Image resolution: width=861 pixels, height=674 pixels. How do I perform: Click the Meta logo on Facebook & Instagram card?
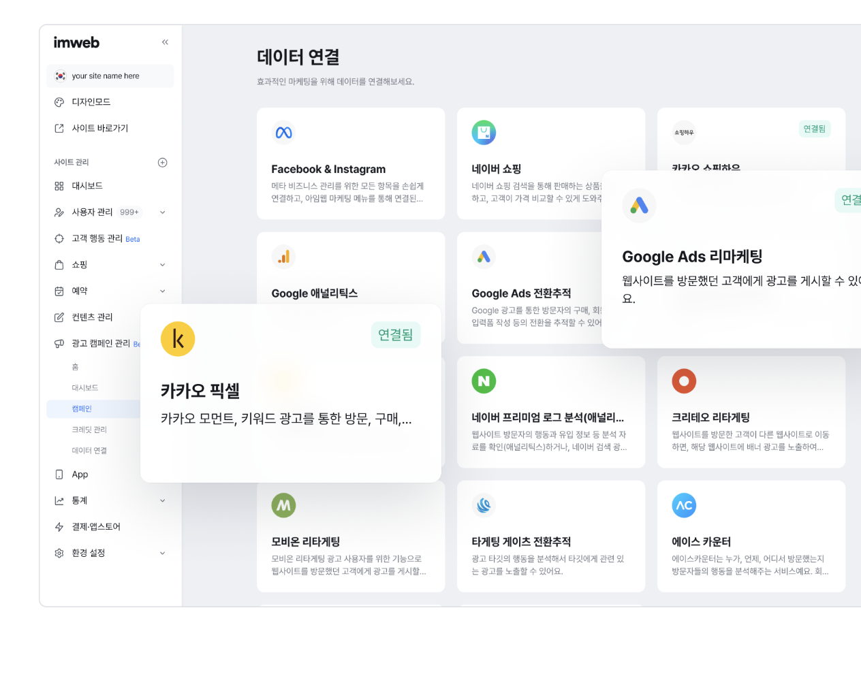(x=283, y=133)
